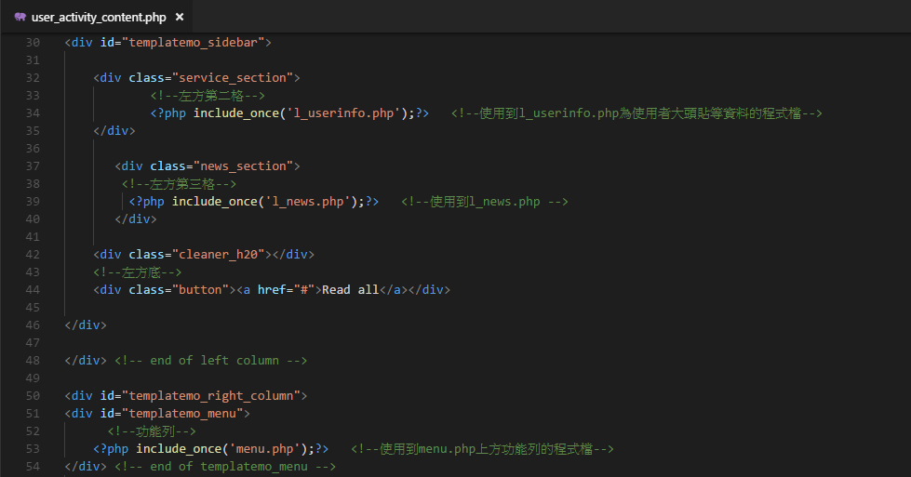Click the "templatemo_right_column" id string
This screenshot has height=477, width=911.
coord(211,396)
